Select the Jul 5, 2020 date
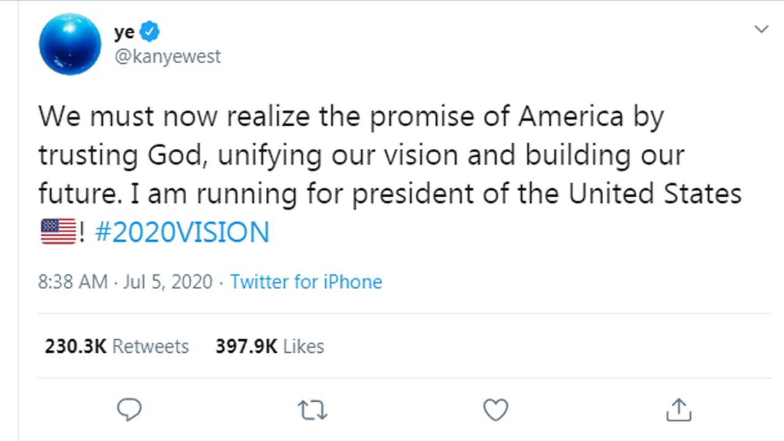 tap(168, 282)
